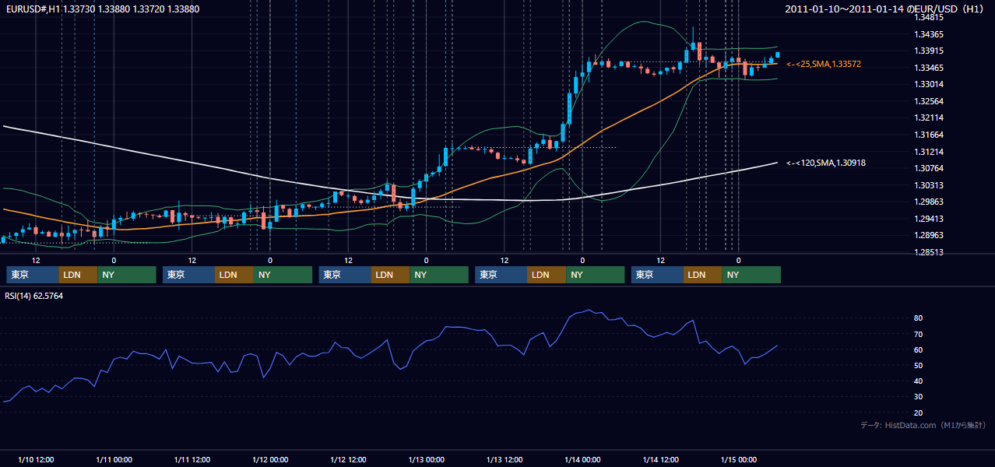Click the '1/12 00:00' date label
This screenshot has width=995, height=467.
[270, 459]
